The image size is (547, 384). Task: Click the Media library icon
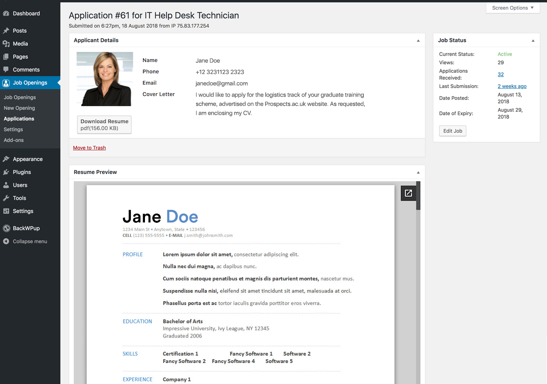coord(6,44)
